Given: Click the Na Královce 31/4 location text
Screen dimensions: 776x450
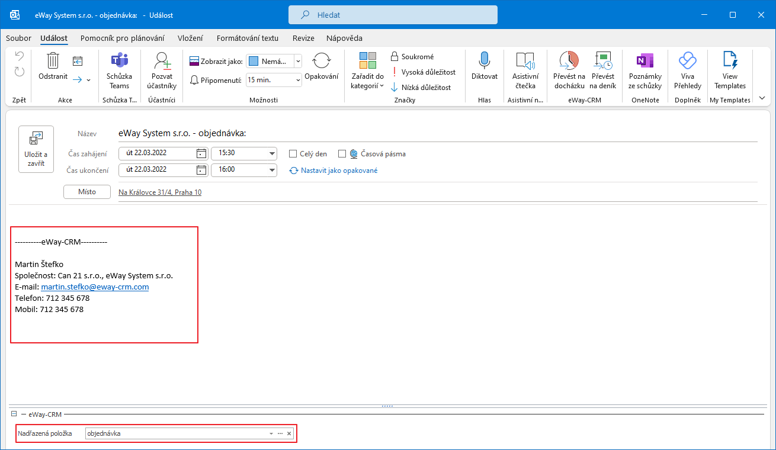Looking at the screenshot, I should coord(160,192).
